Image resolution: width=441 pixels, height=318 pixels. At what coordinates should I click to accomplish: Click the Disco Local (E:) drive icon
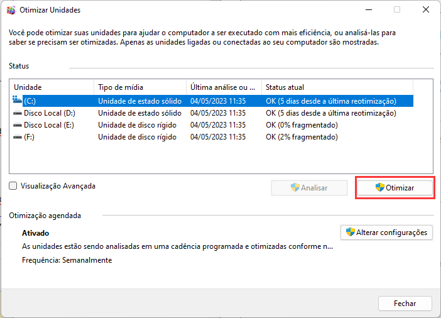point(17,125)
